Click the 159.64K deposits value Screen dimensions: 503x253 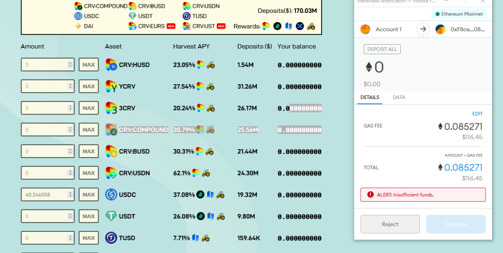click(x=249, y=238)
